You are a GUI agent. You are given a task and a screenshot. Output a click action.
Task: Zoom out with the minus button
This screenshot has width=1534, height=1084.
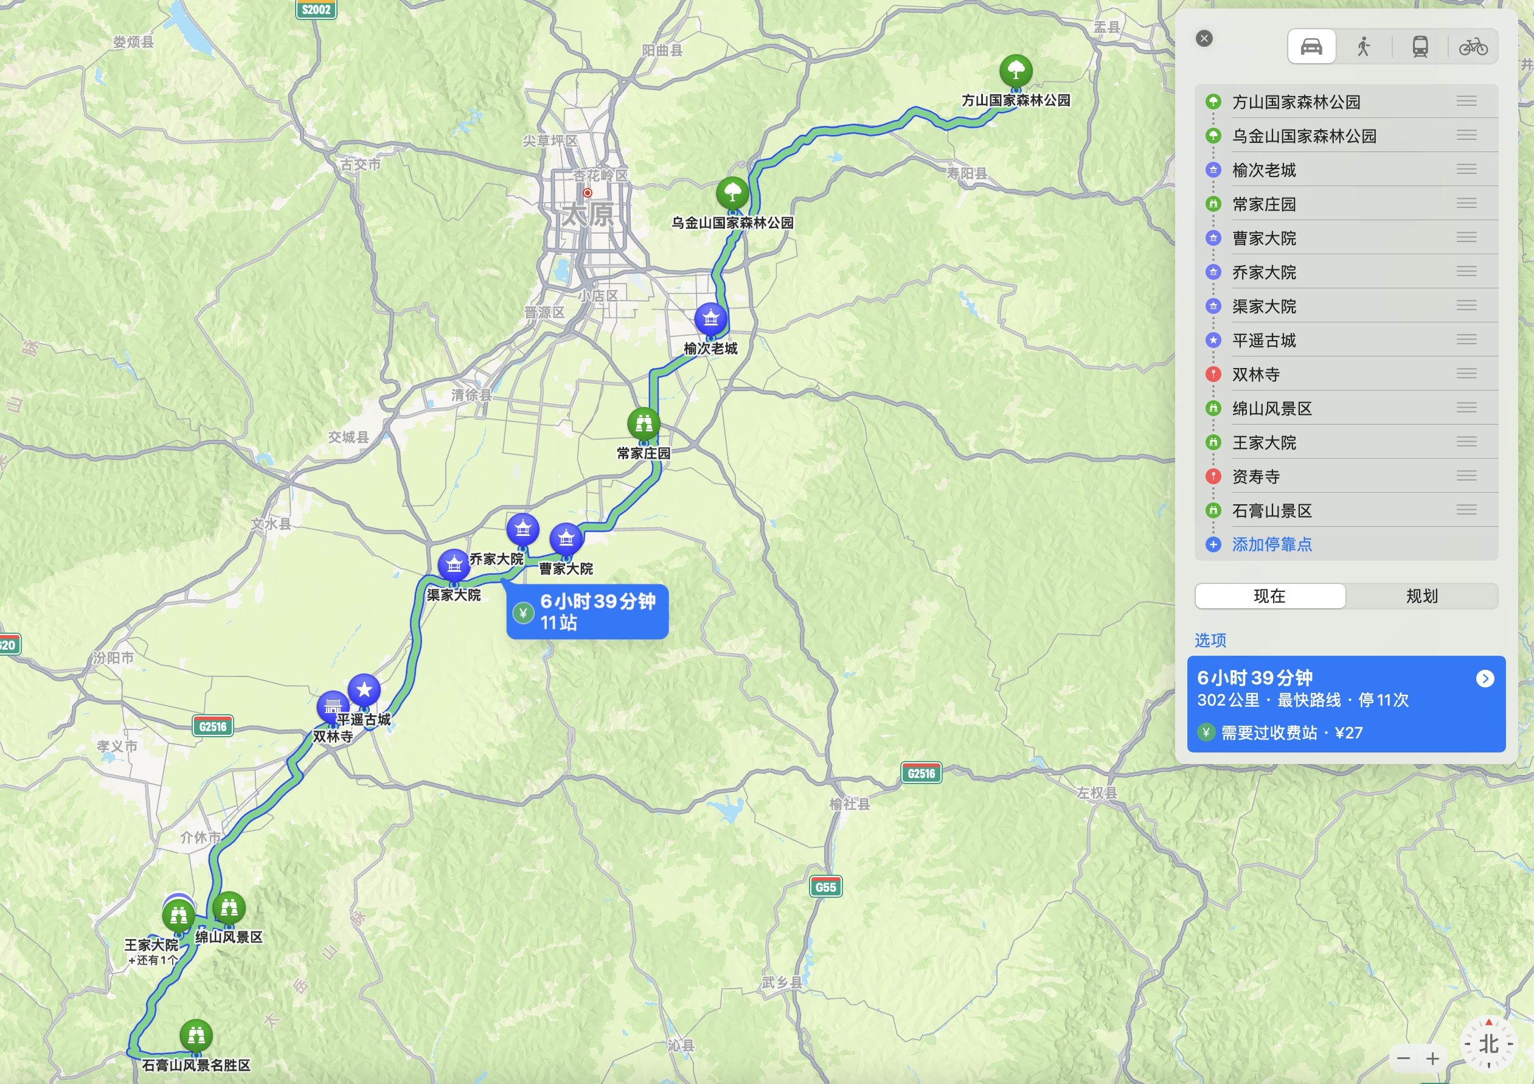point(1403,1058)
